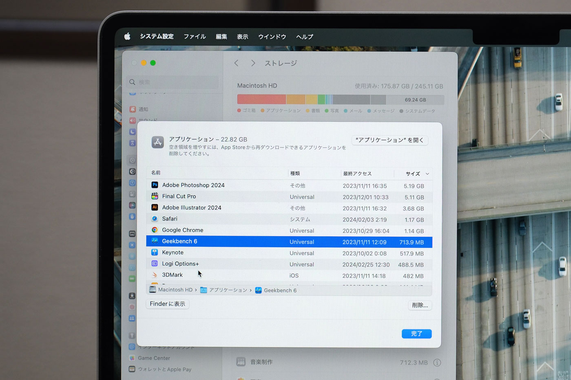Click the Game Center icon in sidebar
This screenshot has height=380, width=571.
(x=132, y=358)
